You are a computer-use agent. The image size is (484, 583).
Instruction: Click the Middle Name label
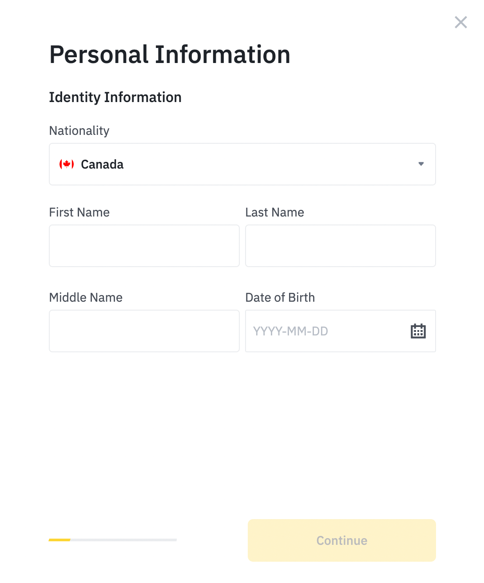click(86, 298)
